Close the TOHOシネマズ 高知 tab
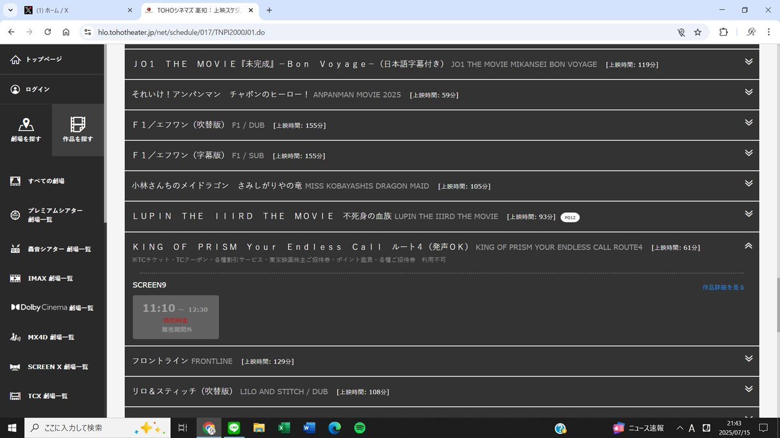The width and height of the screenshot is (780, 438). (x=251, y=10)
